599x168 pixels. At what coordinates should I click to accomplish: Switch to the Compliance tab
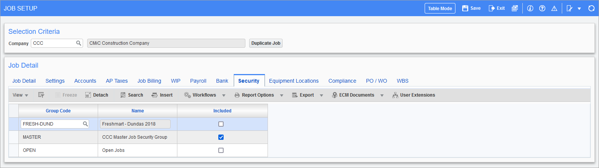click(342, 81)
